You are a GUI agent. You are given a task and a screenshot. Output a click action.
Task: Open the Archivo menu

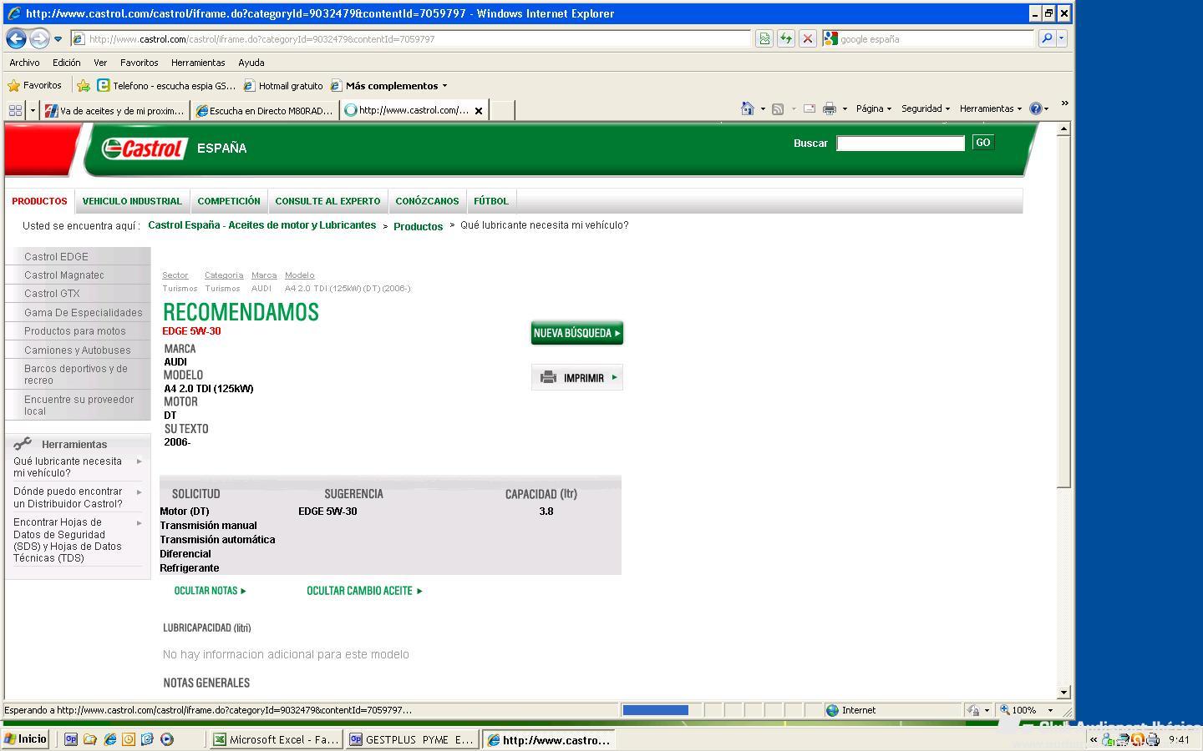pos(24,63)
